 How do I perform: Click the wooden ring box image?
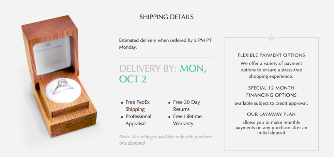(x=59, y=76)
